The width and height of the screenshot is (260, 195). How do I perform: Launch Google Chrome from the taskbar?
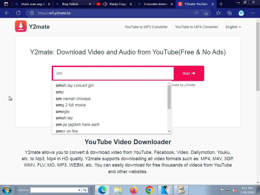tap(149, 190)
